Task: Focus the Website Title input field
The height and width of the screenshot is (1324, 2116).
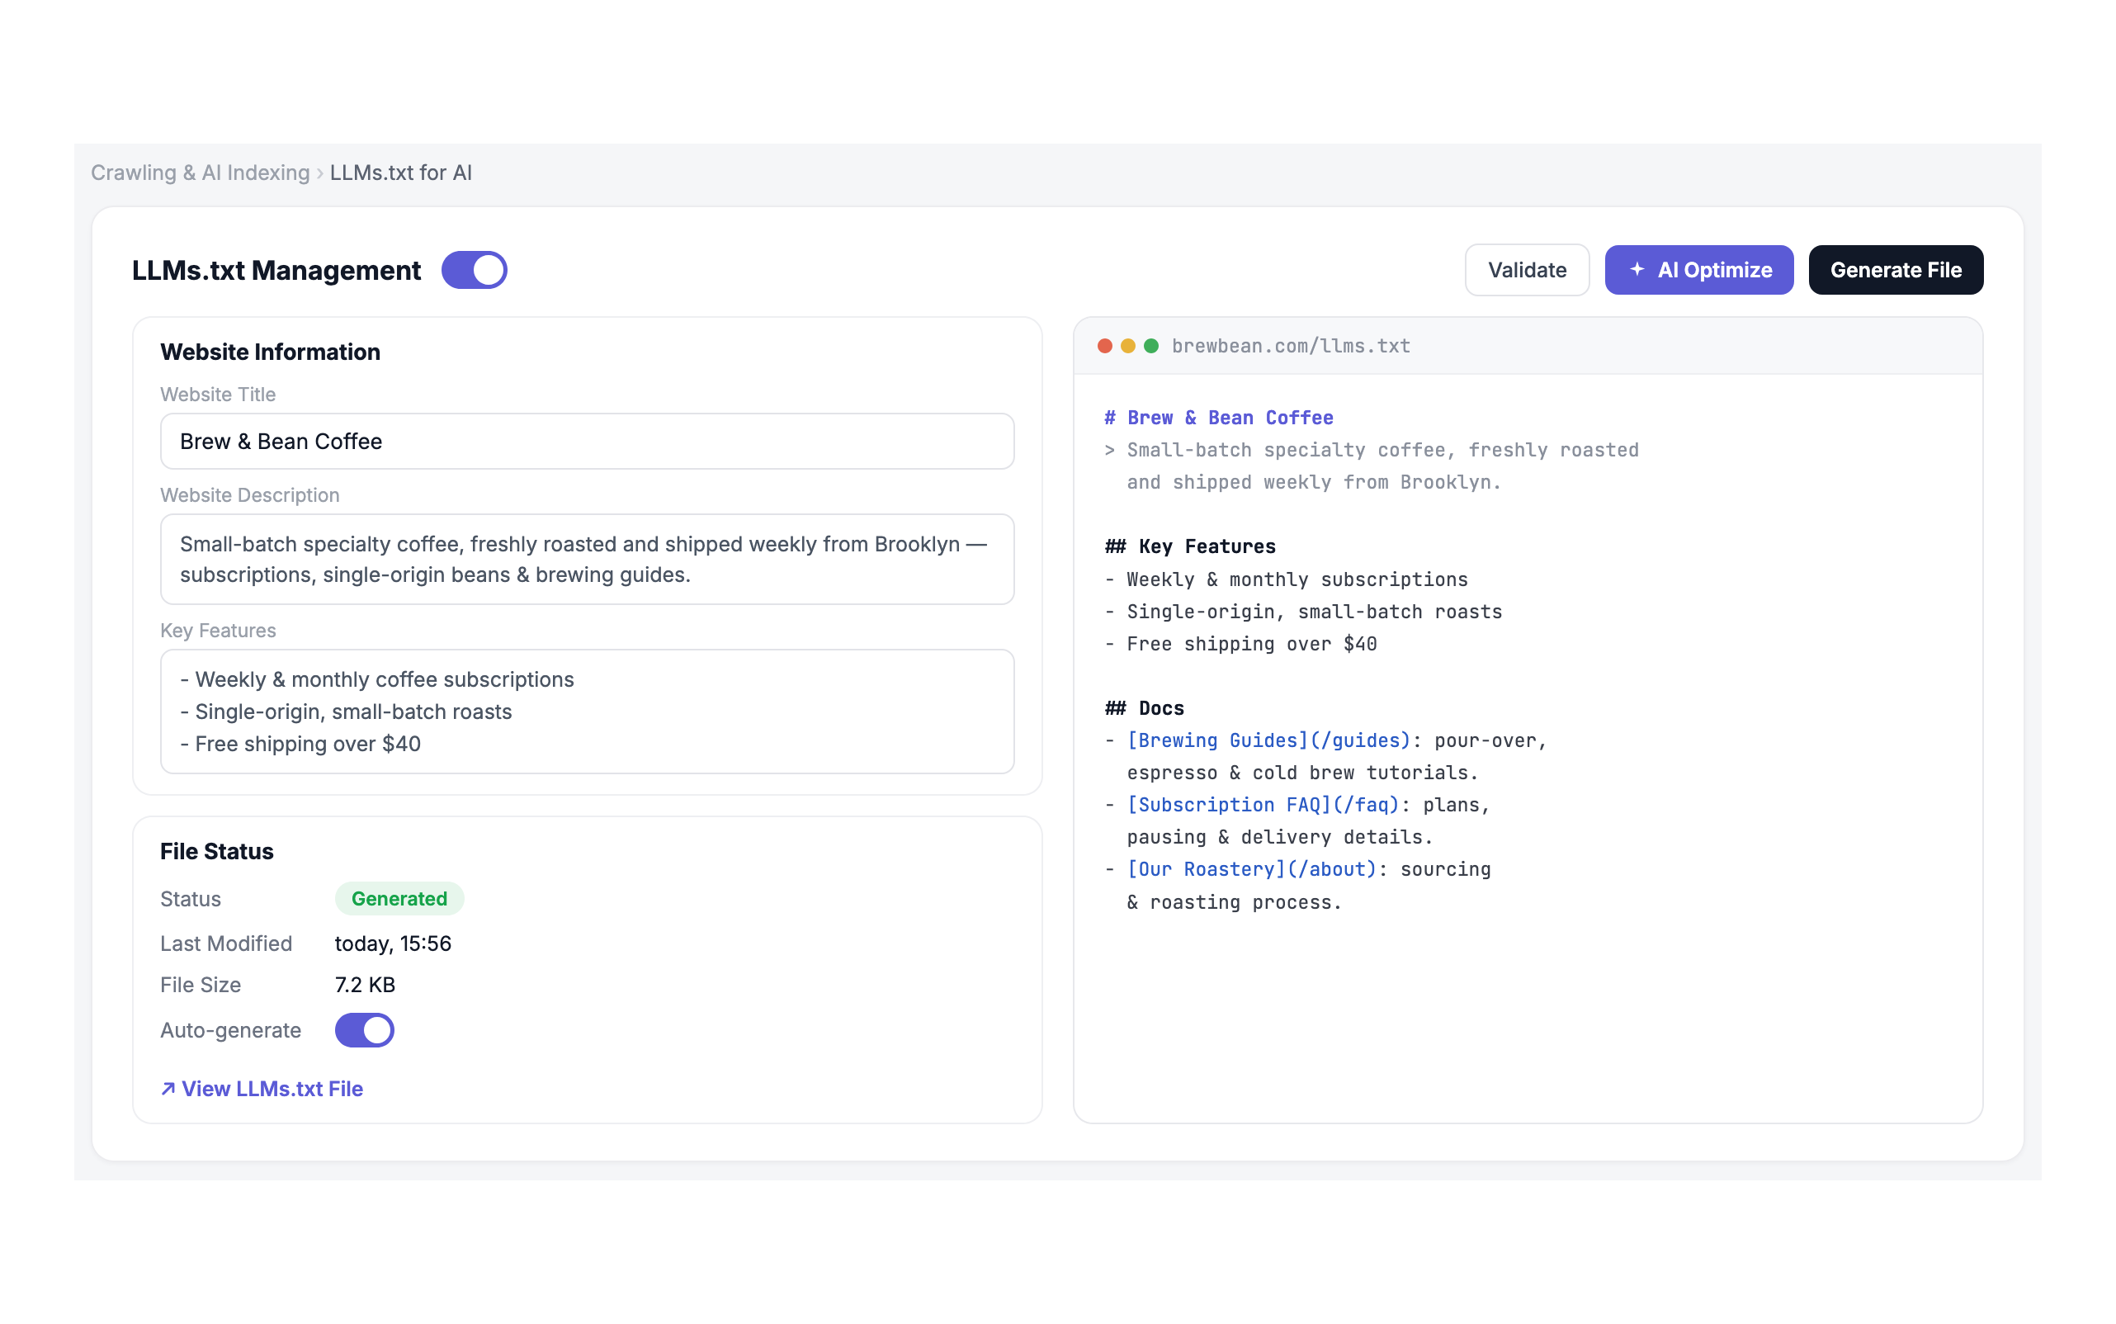Action: 587,442
